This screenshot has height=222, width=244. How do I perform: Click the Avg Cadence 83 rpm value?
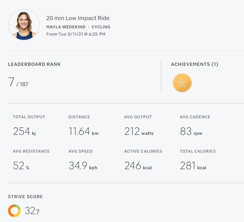click(191, 131)
